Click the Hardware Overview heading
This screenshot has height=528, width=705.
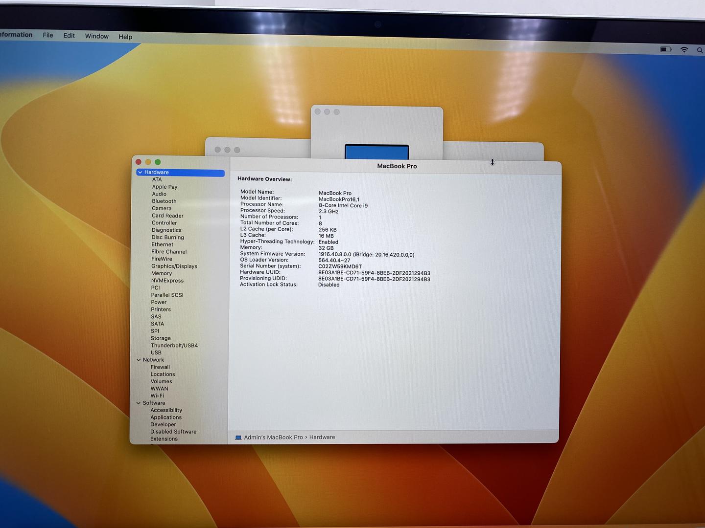click(x=264, y=179)
